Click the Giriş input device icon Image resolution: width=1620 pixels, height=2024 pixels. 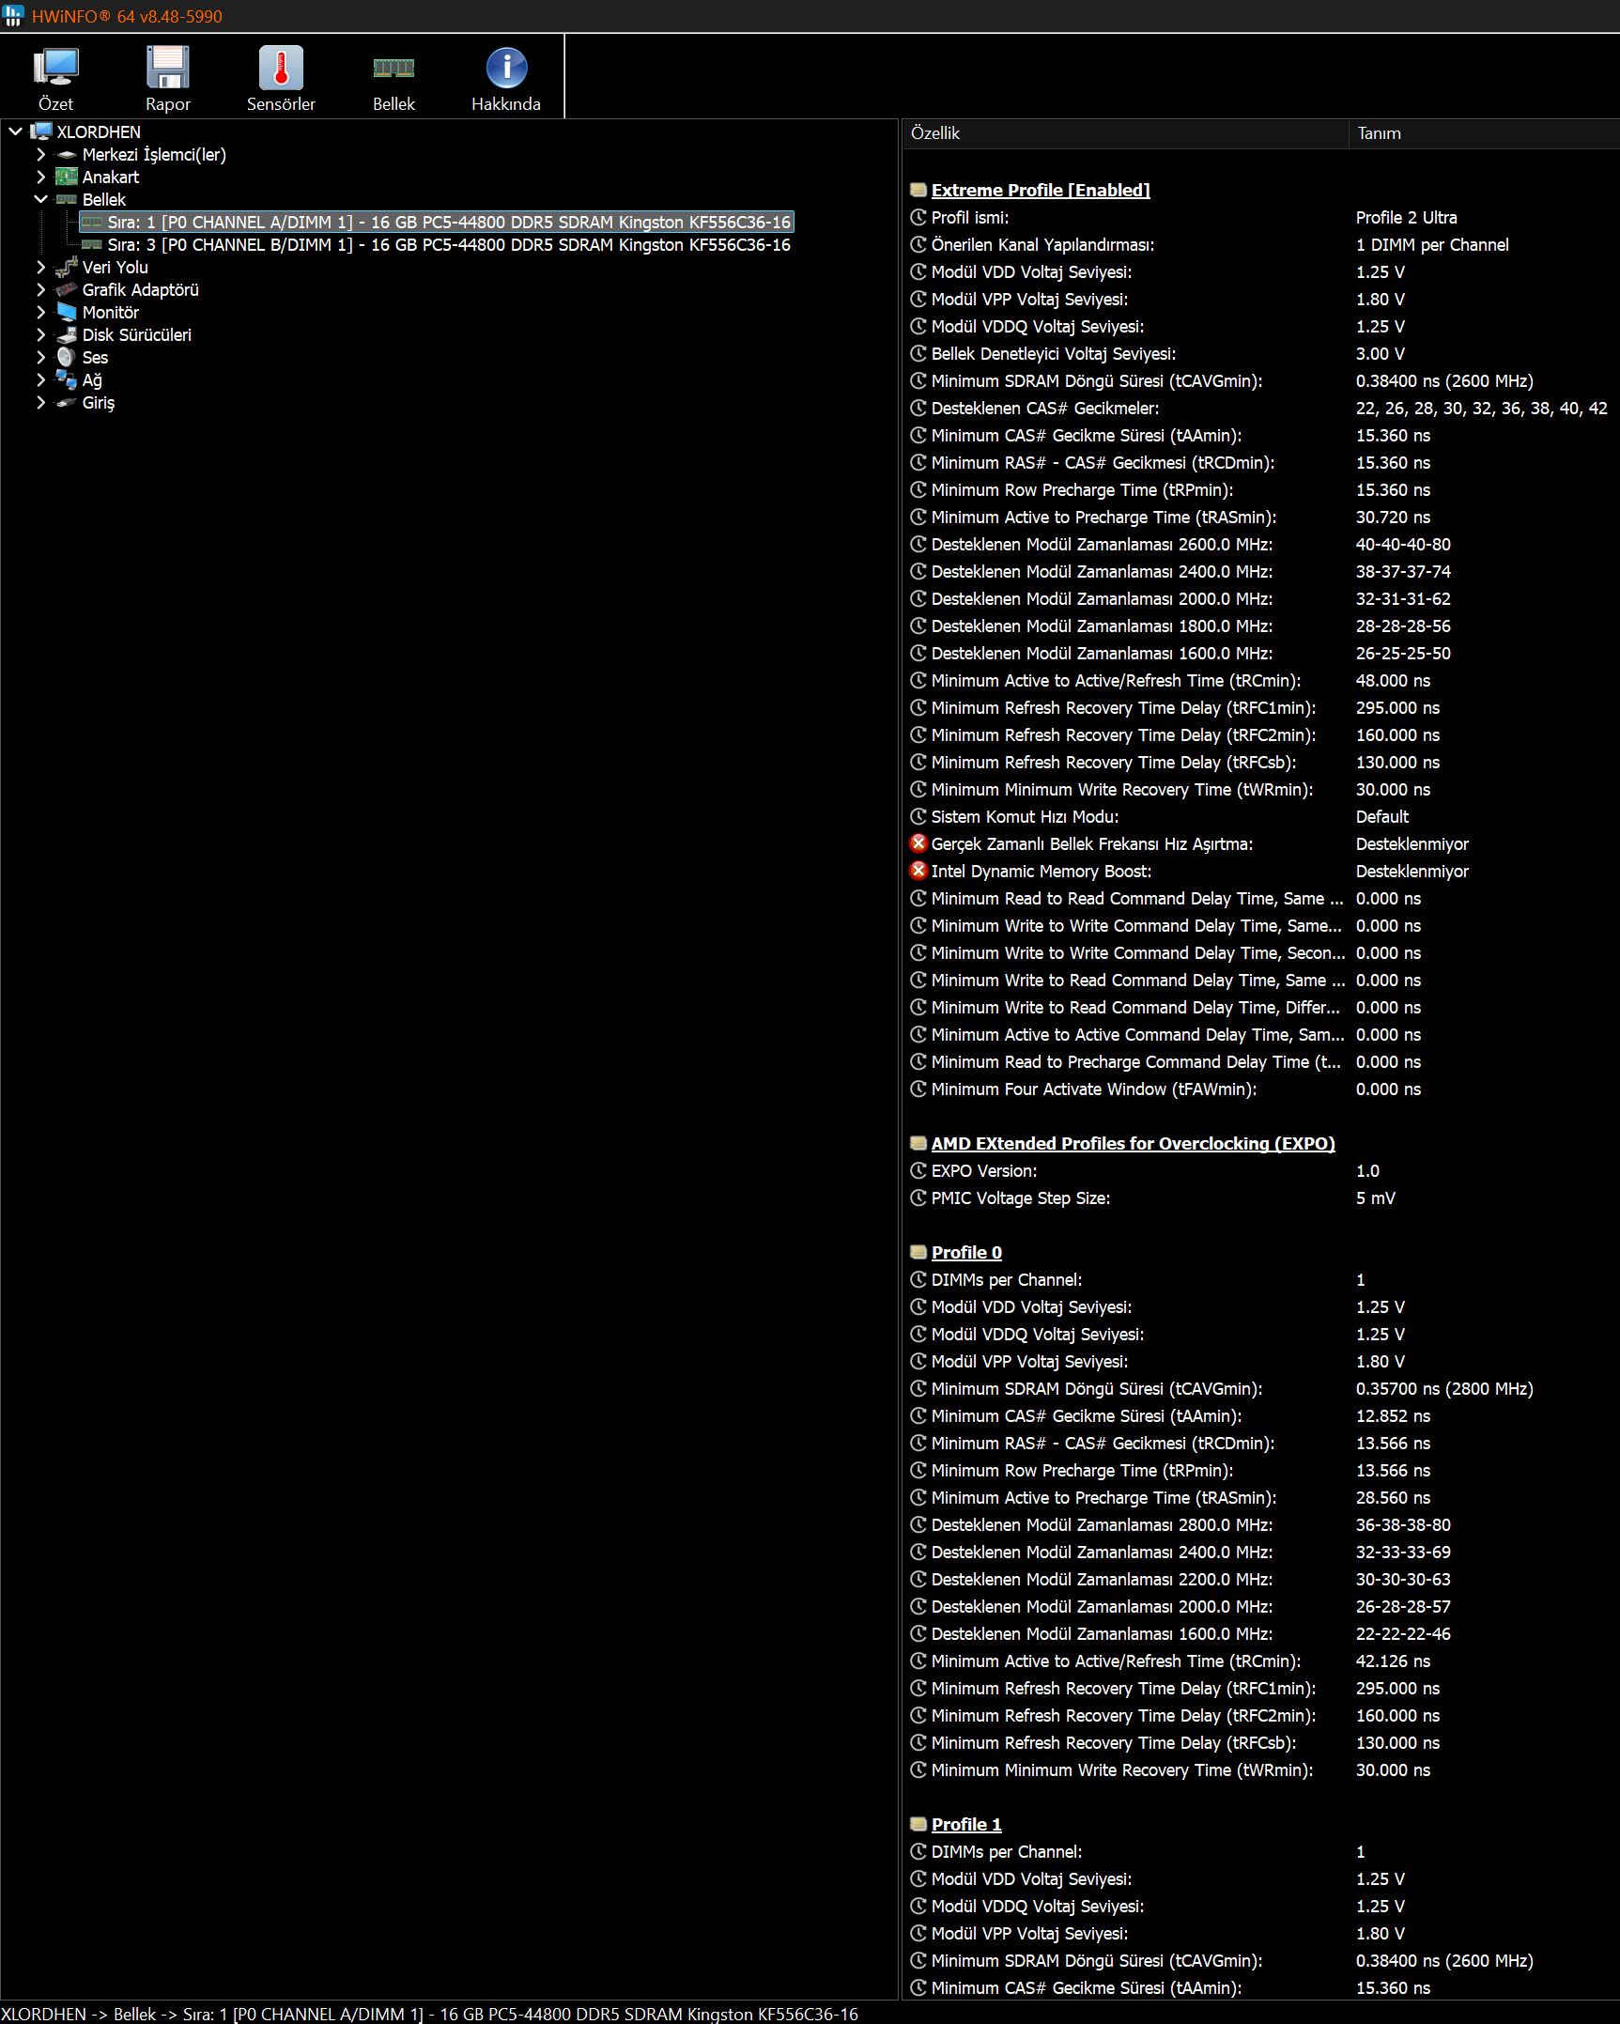point(67,403)
